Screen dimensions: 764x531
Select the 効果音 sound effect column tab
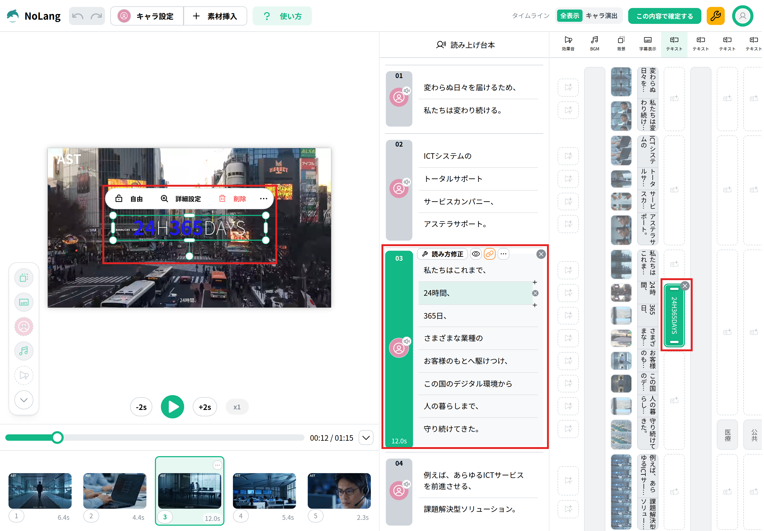pos(568,44)
